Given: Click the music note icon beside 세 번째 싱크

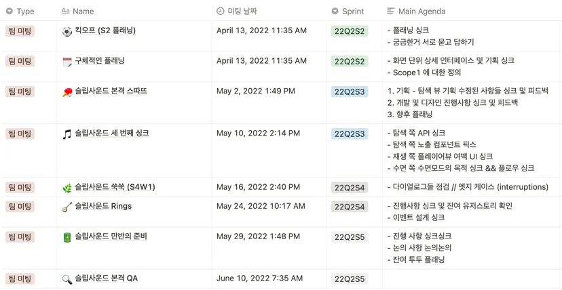Looking at the screenshot, I should coord(67,134).
